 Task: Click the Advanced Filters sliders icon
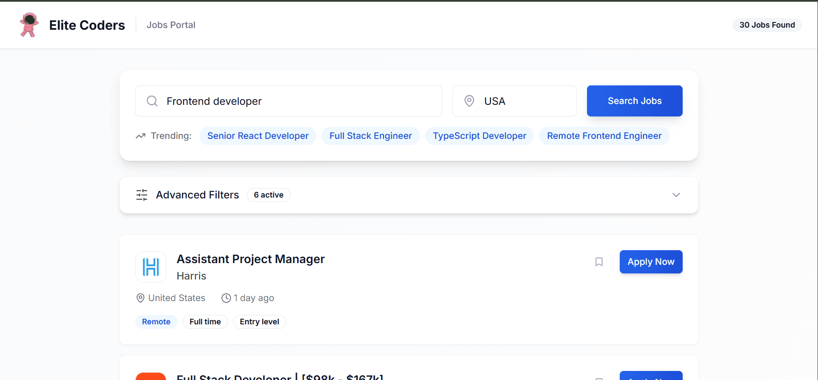[142, 195]
